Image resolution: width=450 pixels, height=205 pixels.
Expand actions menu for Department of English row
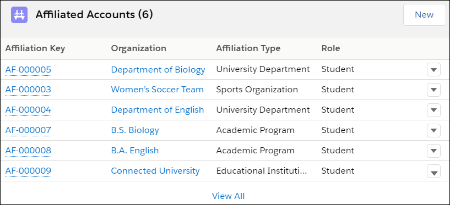[433, 110]
